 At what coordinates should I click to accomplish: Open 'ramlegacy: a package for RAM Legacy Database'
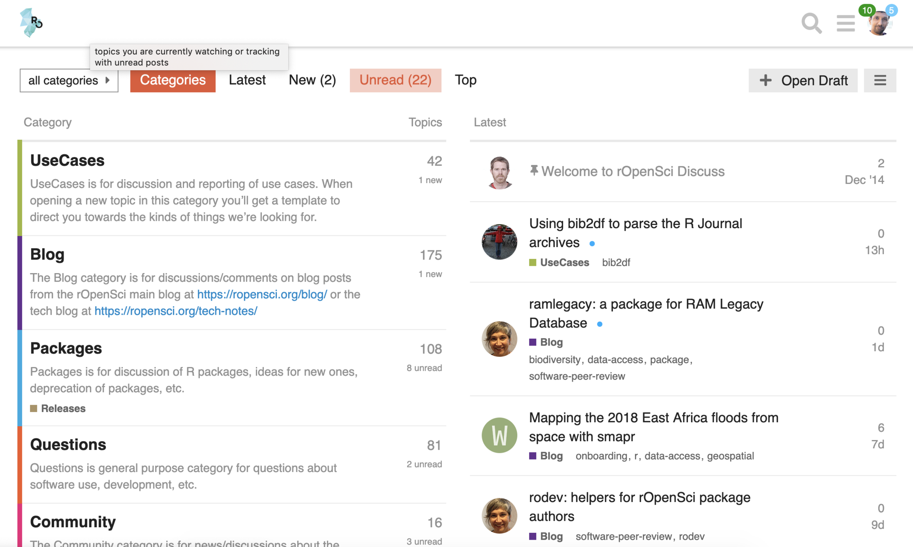click(x=646, y=314)
